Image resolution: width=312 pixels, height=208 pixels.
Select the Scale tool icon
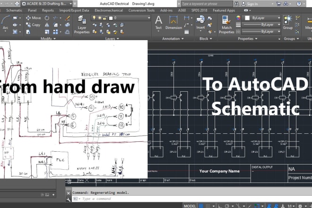pyautogui.click(x=47, y=32)
